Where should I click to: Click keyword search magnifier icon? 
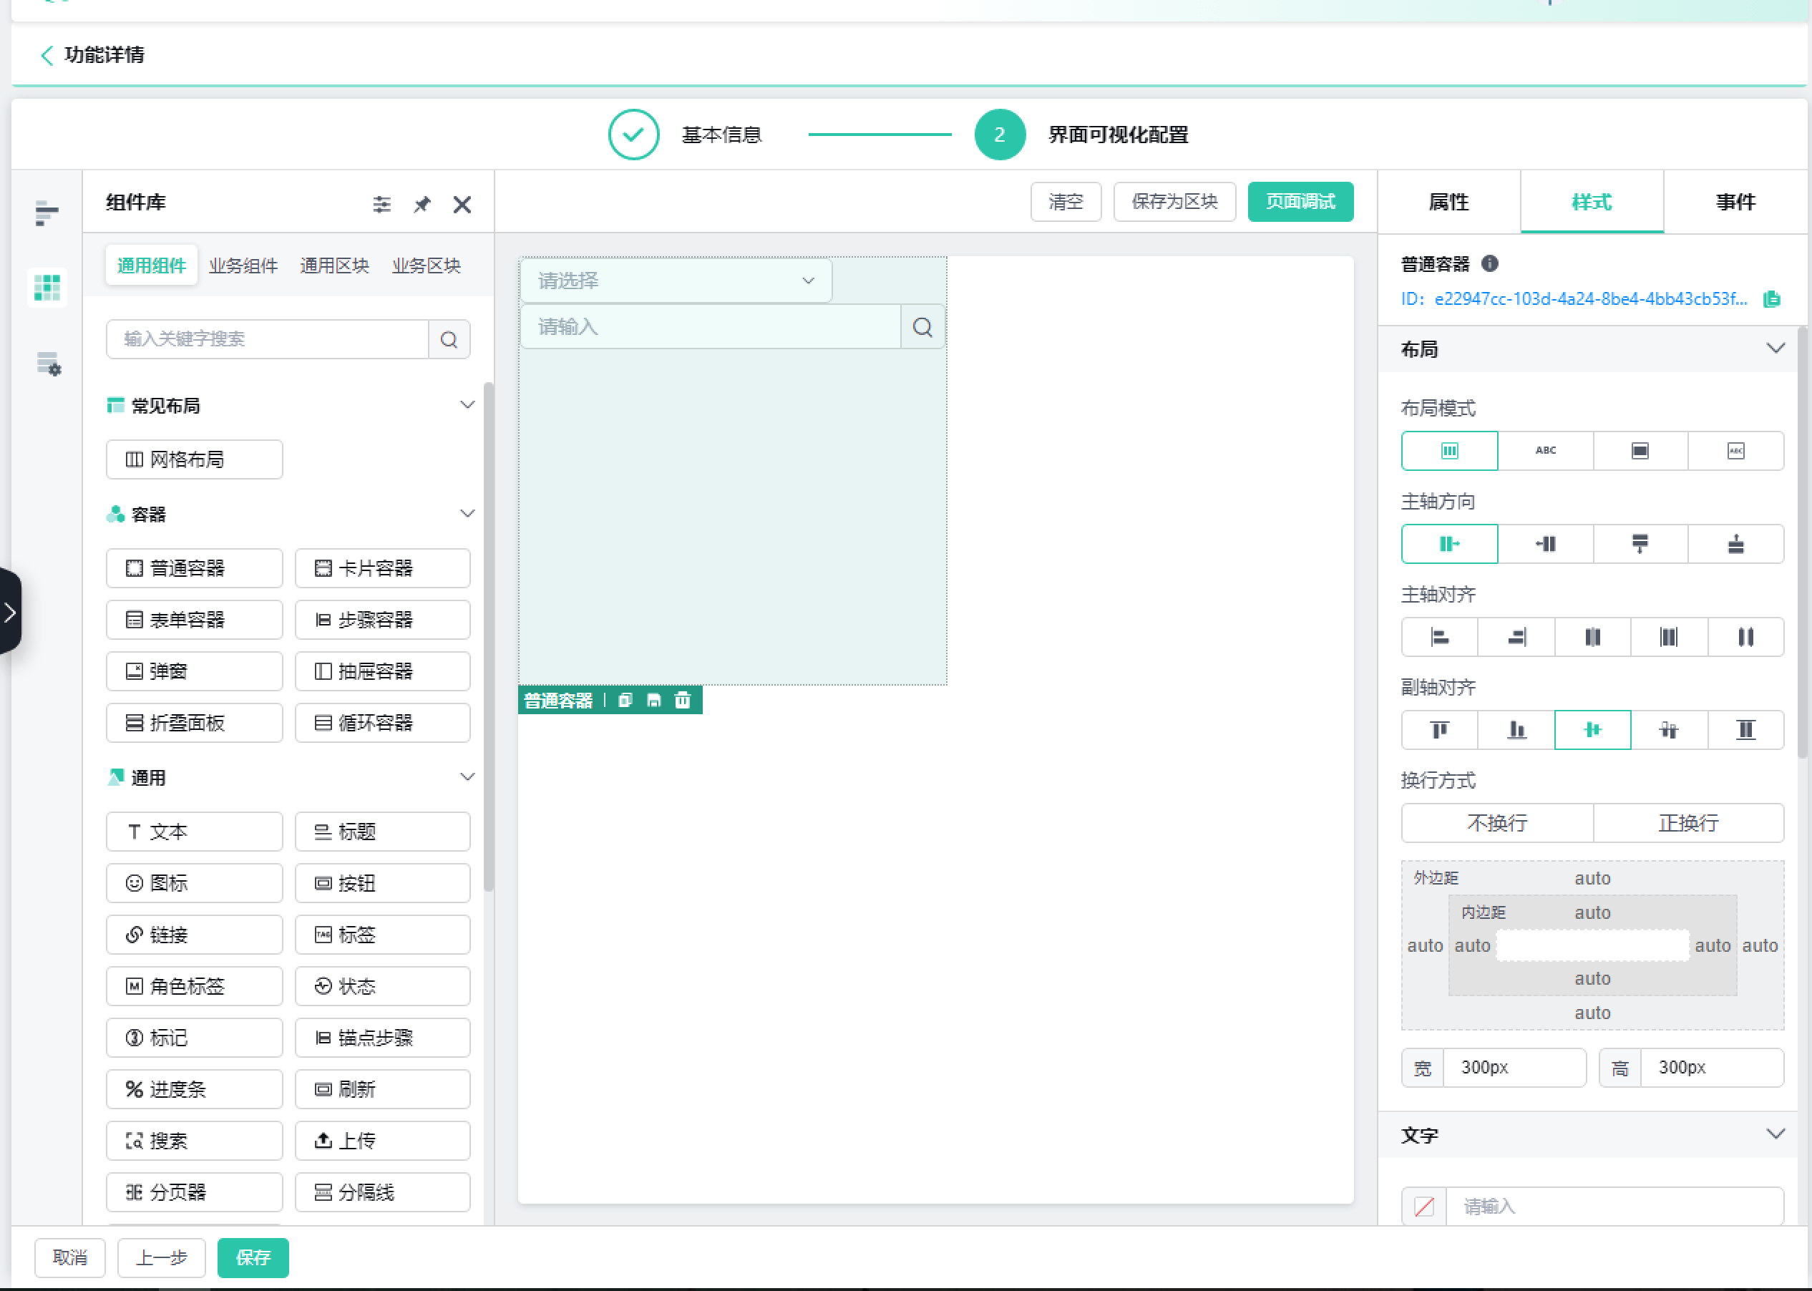[x=449, y=339]
